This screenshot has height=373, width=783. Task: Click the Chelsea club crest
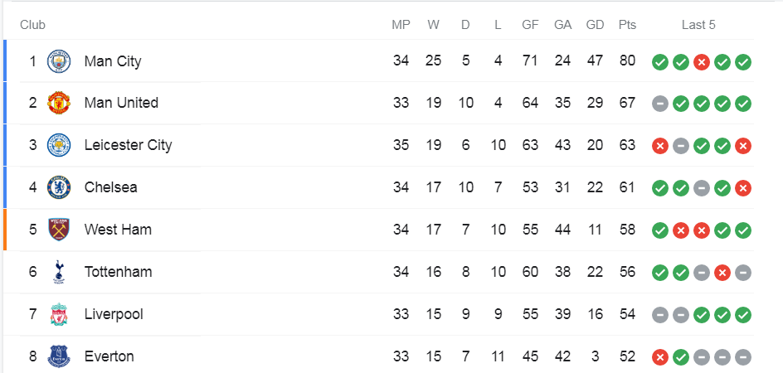click(59, 187)
